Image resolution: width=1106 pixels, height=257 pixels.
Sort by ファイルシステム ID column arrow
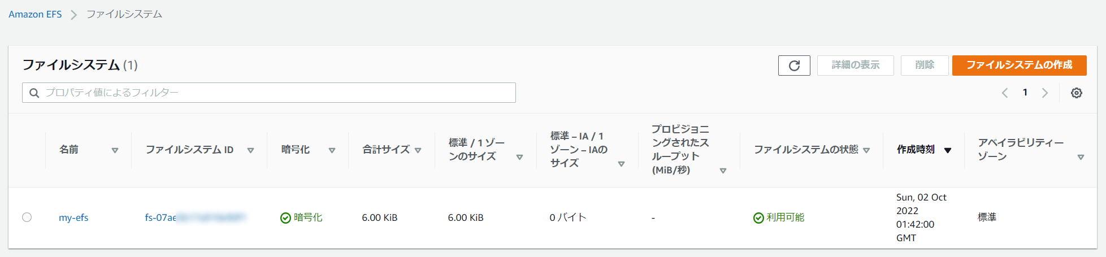click(250, 150)
